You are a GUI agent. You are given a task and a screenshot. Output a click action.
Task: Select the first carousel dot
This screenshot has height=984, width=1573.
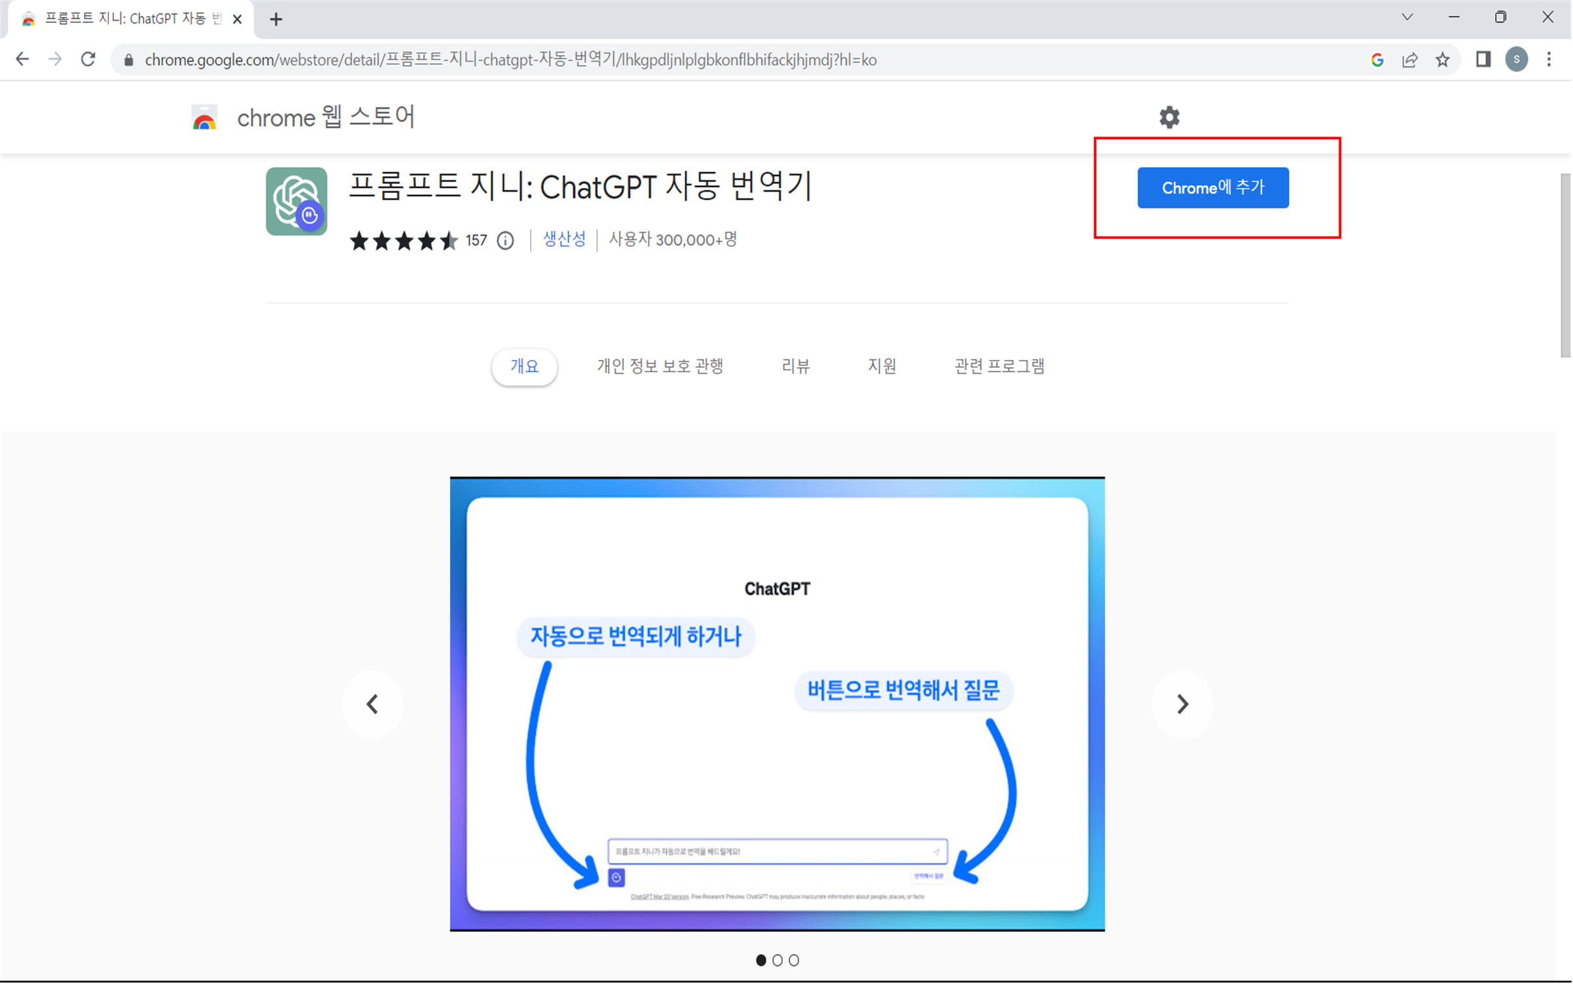pyautogui.click(x=761, y=961)
